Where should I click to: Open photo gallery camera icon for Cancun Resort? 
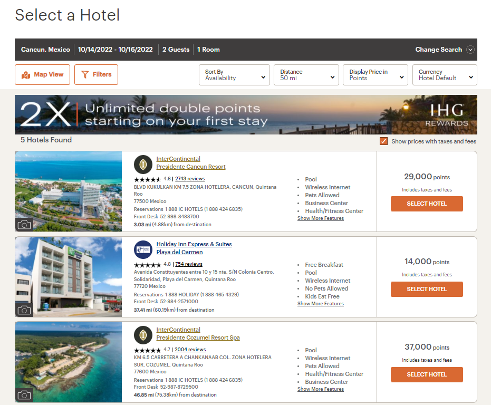pyautogui.click(x=24, y=225)
